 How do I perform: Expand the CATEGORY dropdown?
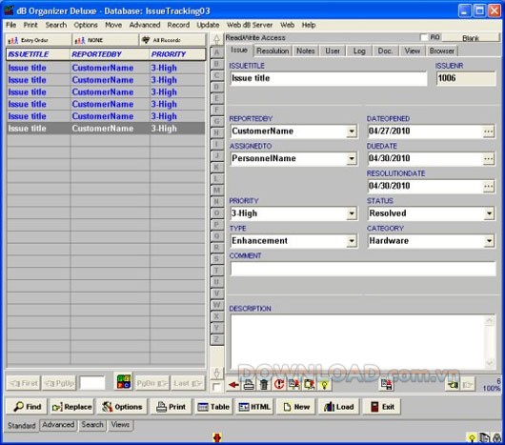tap(489, 241)
